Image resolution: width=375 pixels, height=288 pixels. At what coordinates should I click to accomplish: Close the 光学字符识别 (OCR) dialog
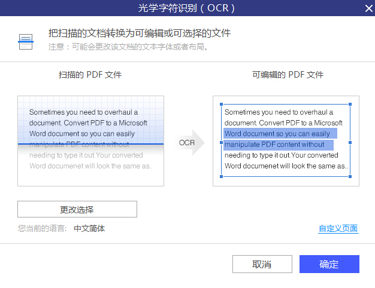(368, 8)
